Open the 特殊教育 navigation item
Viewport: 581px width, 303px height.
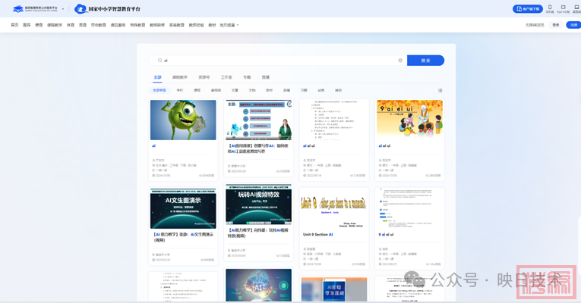137,25
